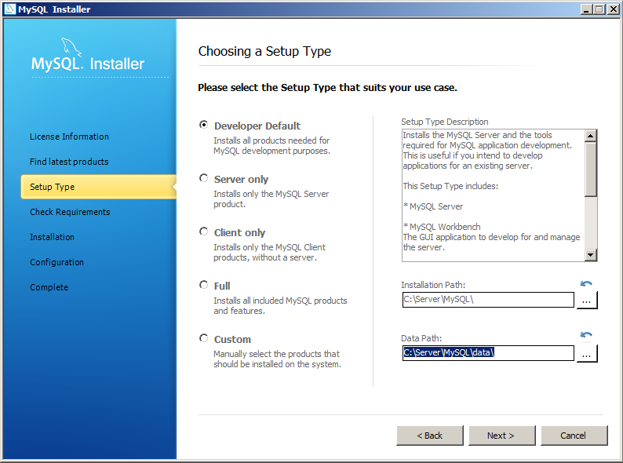Click '* MySQL Server' in description
This screenshot has height=463, width=623.
[433, 206]
